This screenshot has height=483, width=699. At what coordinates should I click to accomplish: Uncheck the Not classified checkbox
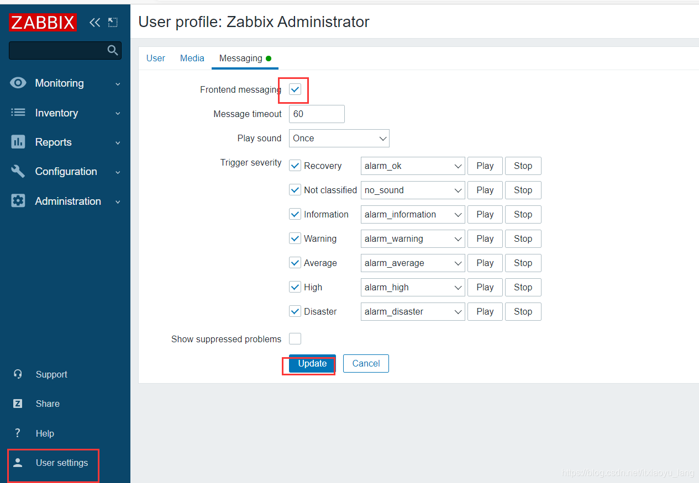[x=295, y=190]
